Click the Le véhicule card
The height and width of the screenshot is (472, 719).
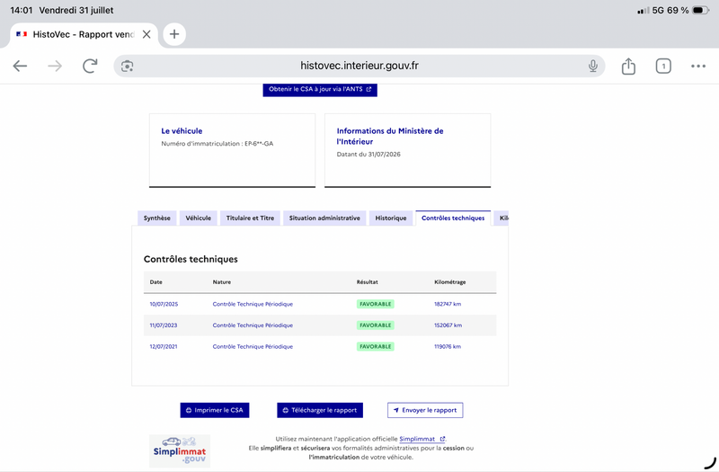point(232,150)
